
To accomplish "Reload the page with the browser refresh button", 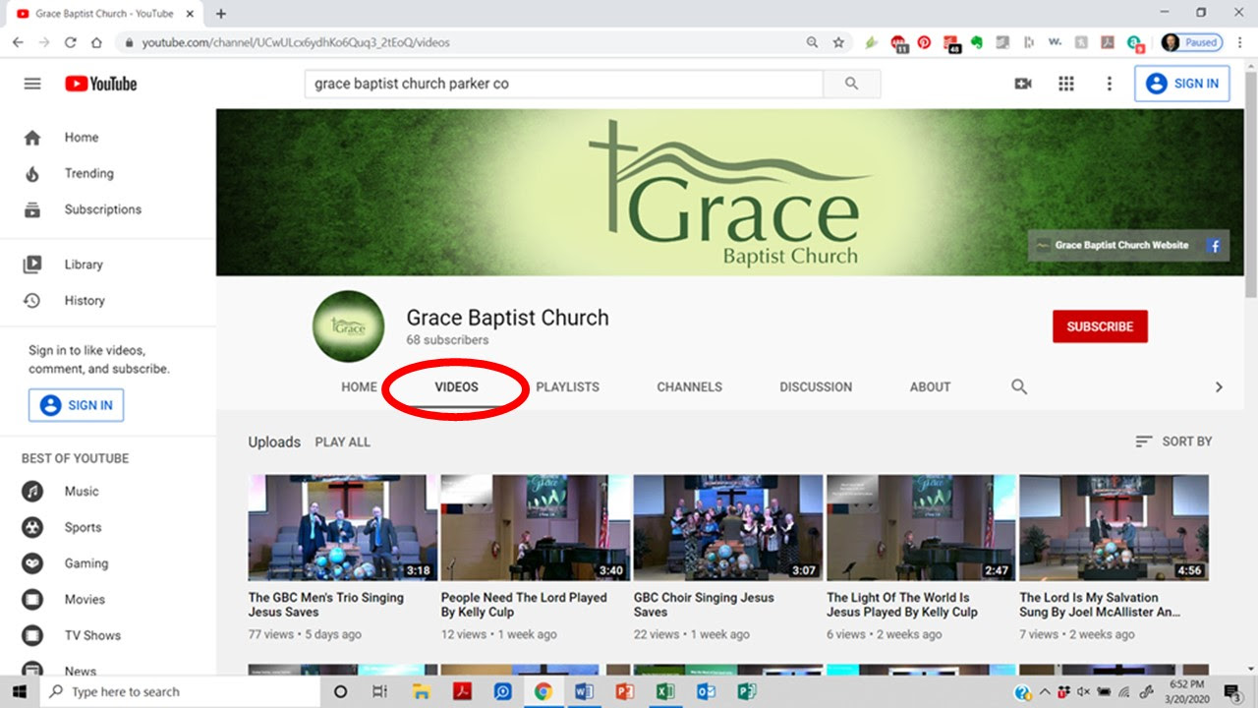I will point(71,42).
